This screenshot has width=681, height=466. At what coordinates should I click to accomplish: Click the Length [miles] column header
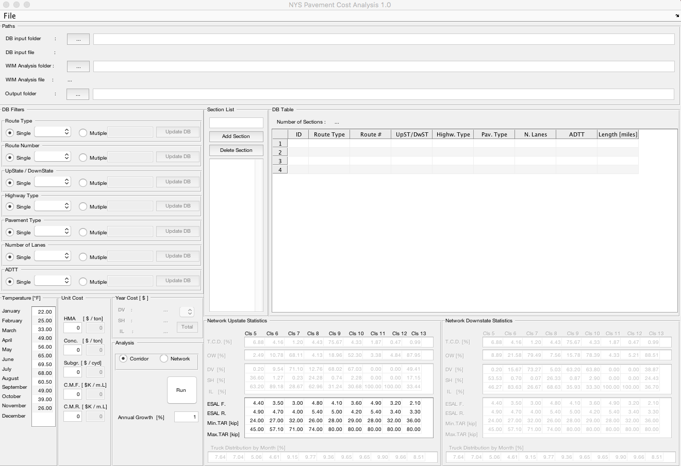click(x=618, y=134)
